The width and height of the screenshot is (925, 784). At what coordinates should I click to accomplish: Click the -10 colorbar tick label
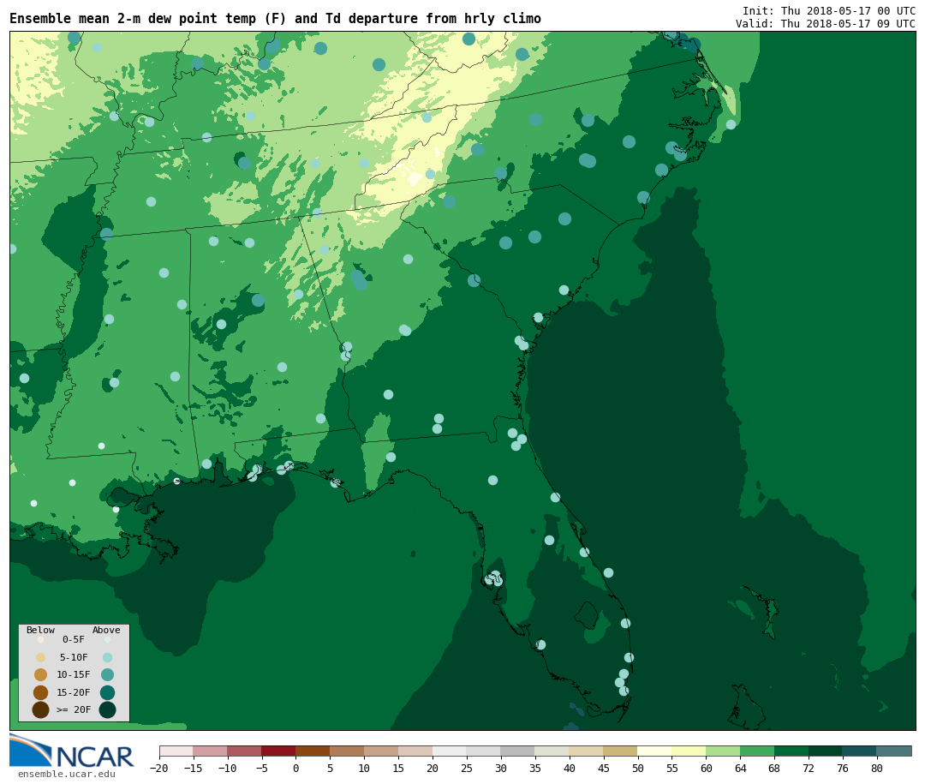227,768
